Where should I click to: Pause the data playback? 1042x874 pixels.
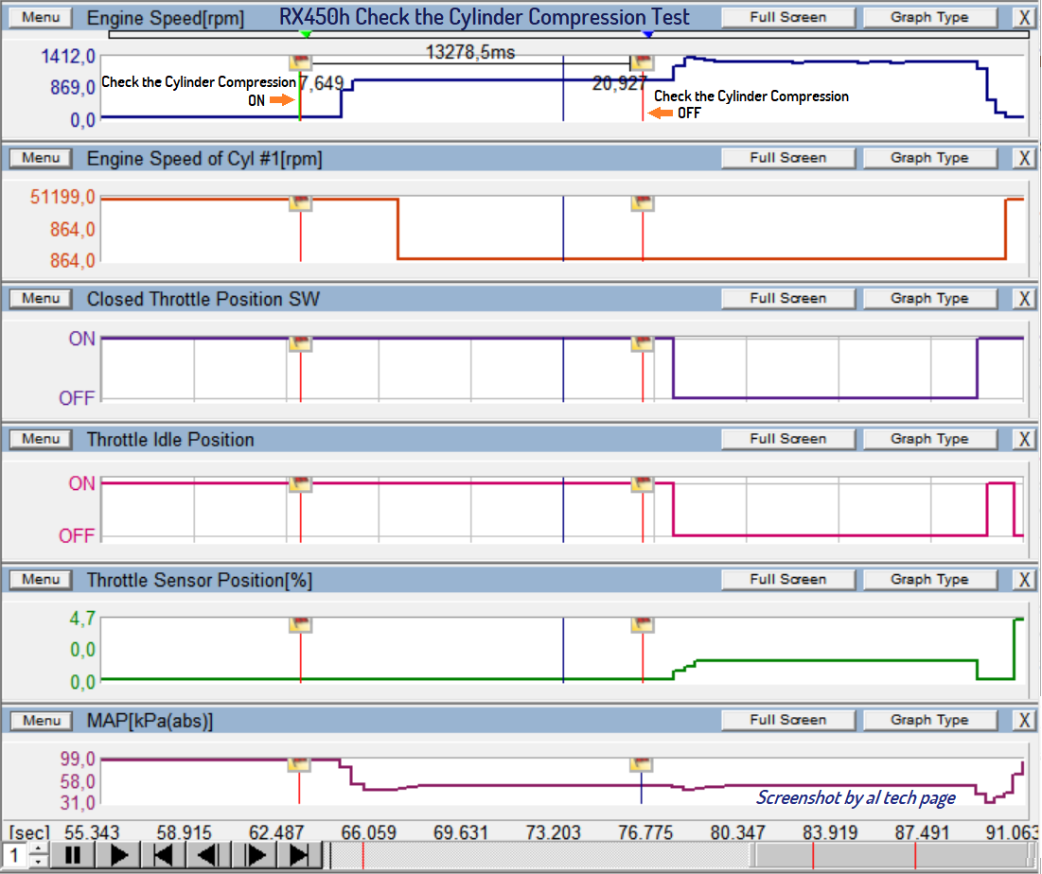tap(73, 856)
